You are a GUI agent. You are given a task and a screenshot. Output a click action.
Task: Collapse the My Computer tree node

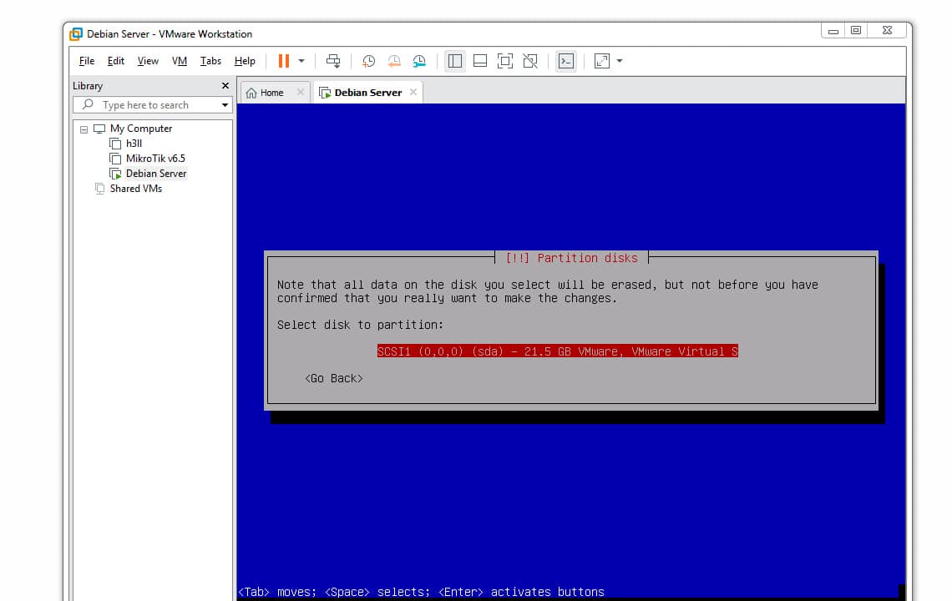[84, 129]
